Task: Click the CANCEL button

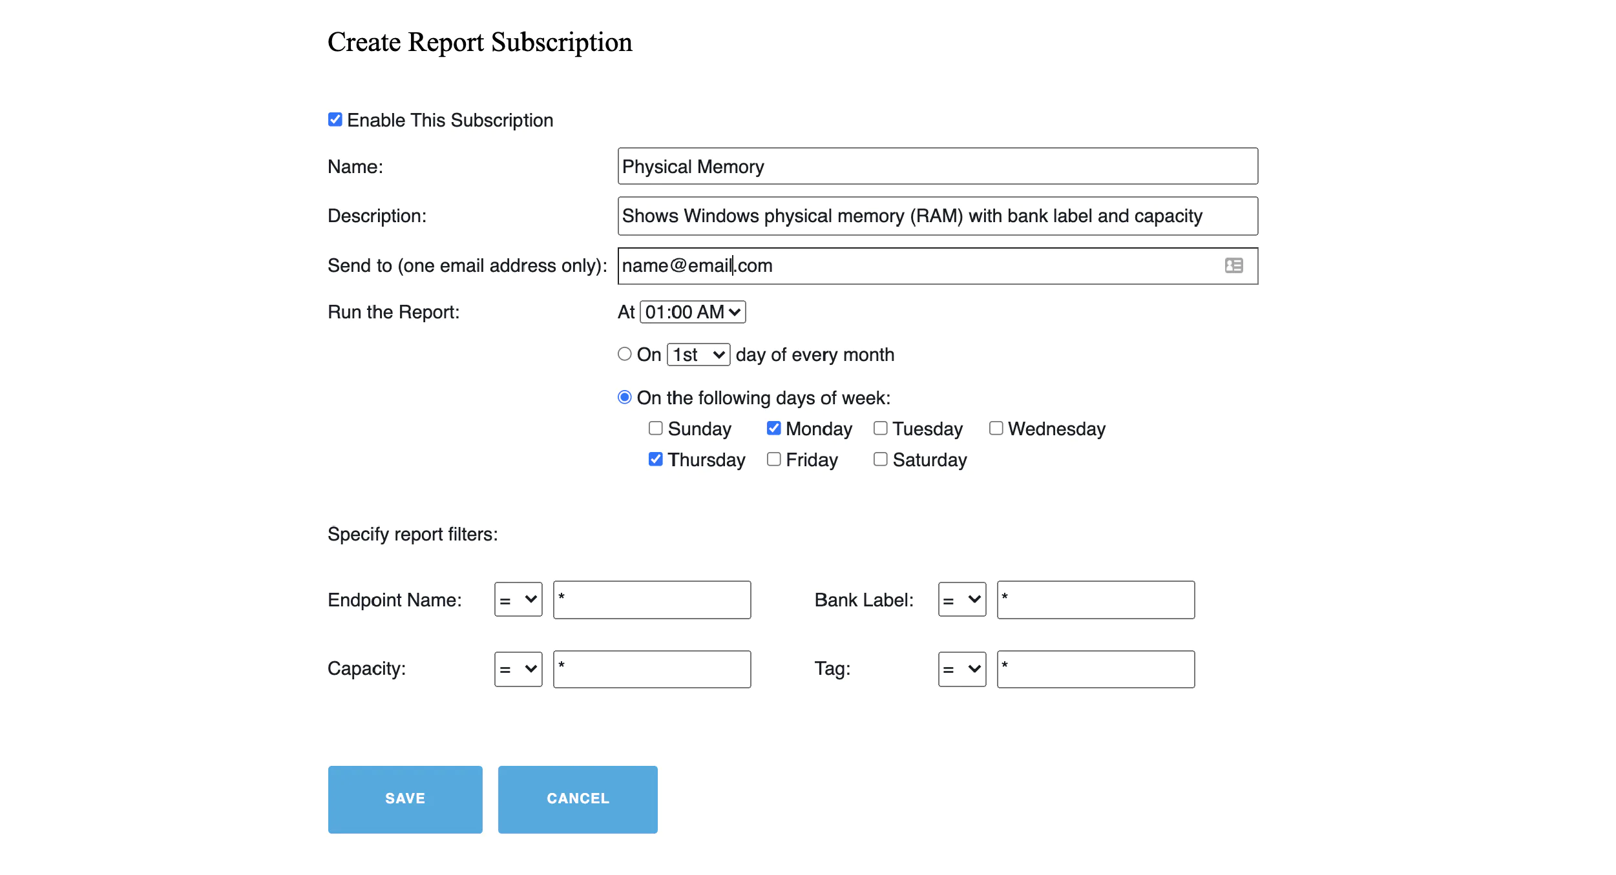Action: pos(577,799)
